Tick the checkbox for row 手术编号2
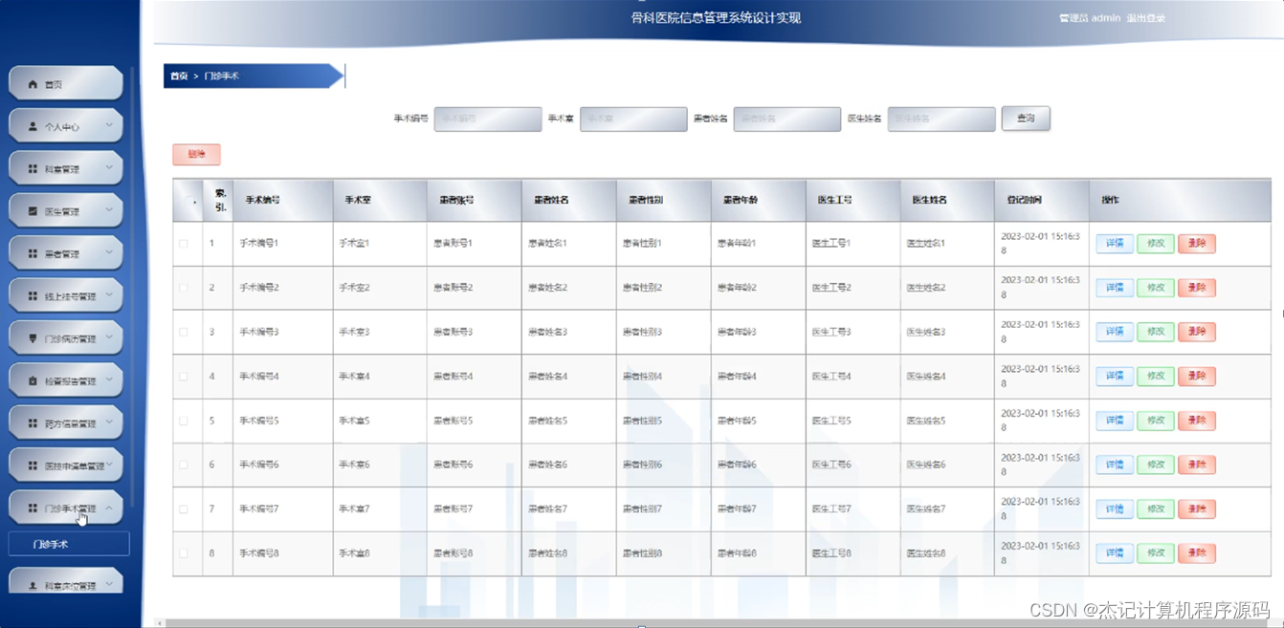 pos(184,288)
